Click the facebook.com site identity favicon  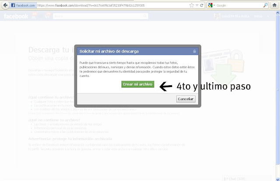(x=13, y=5)
